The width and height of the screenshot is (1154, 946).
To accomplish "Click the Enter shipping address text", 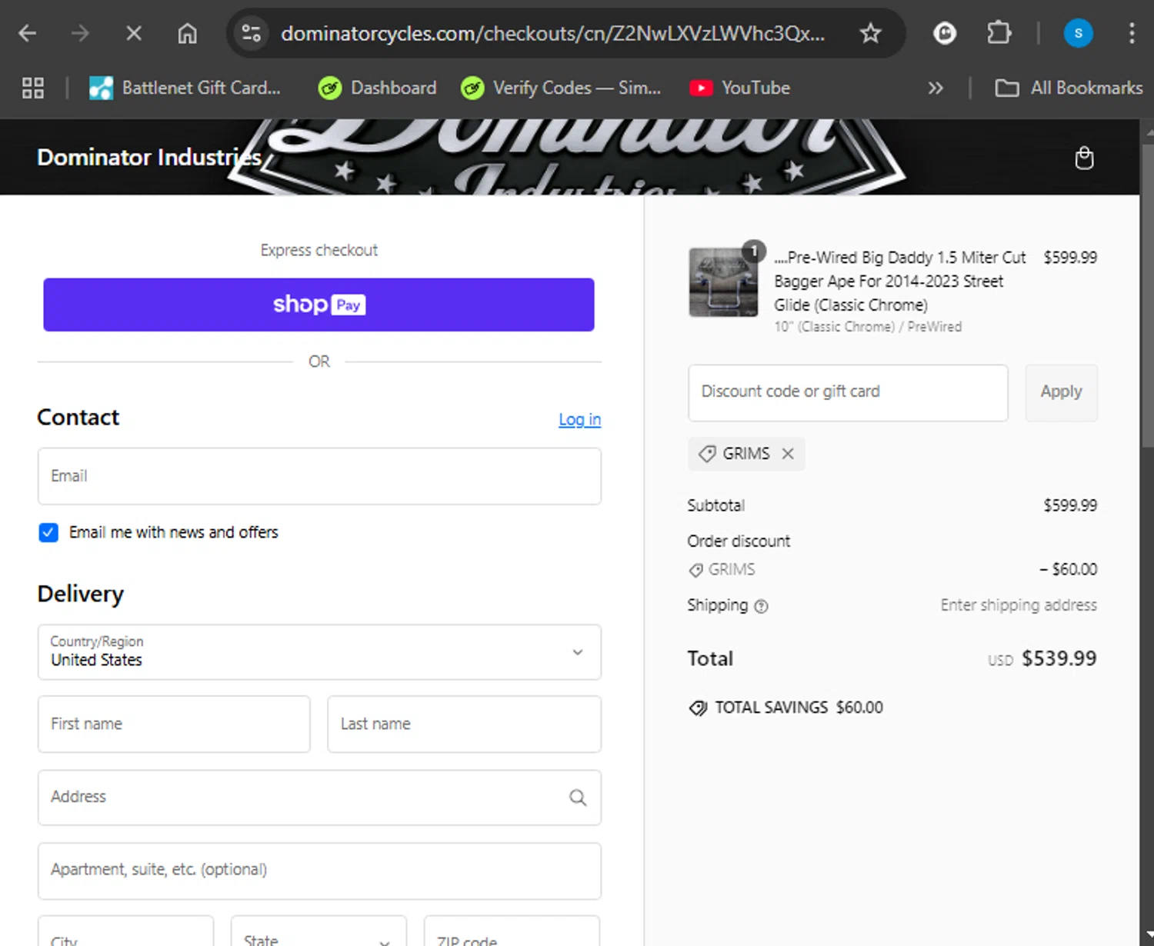I will (1019, 605).
